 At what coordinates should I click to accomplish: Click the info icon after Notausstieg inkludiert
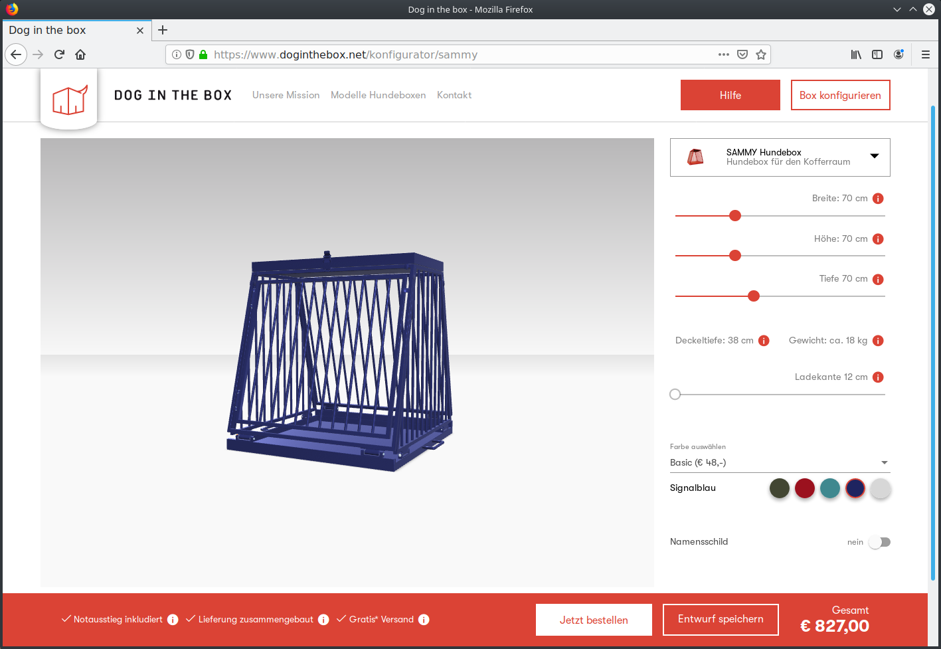point(173,620)
